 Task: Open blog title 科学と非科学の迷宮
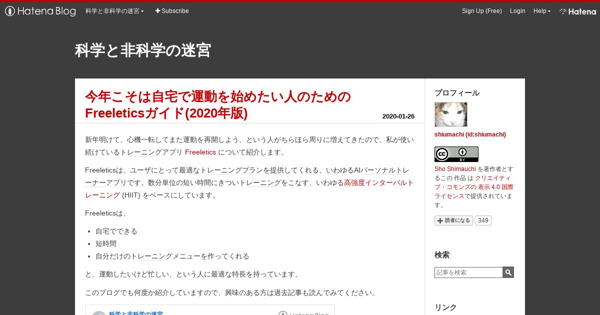pyautogui.click(x=143, y=50)
